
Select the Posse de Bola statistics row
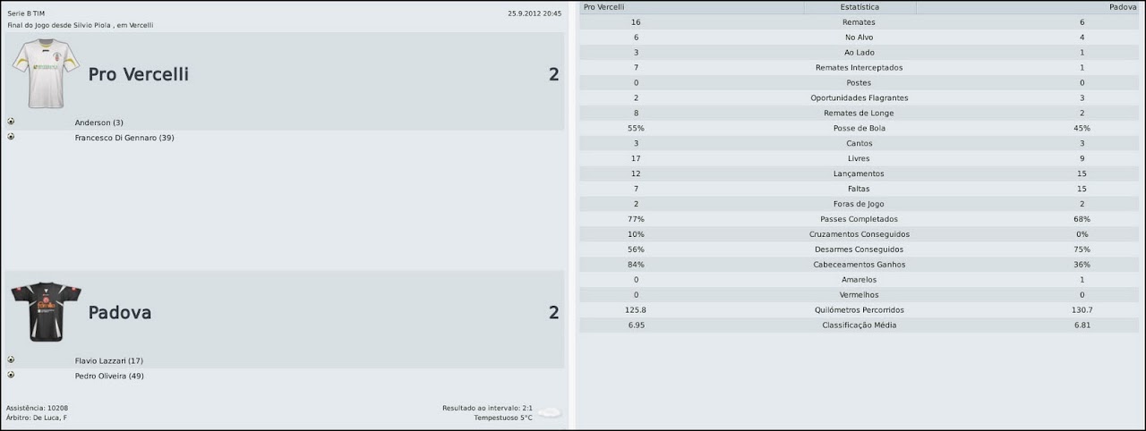[859, 129]
